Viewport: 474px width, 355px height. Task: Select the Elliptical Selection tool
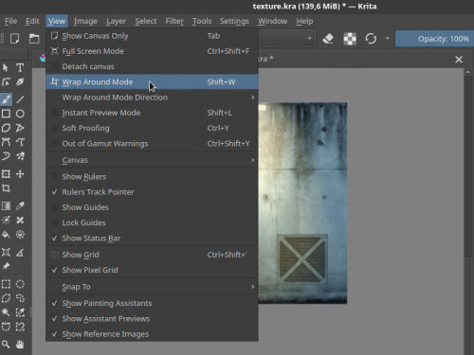pos(20,284)
